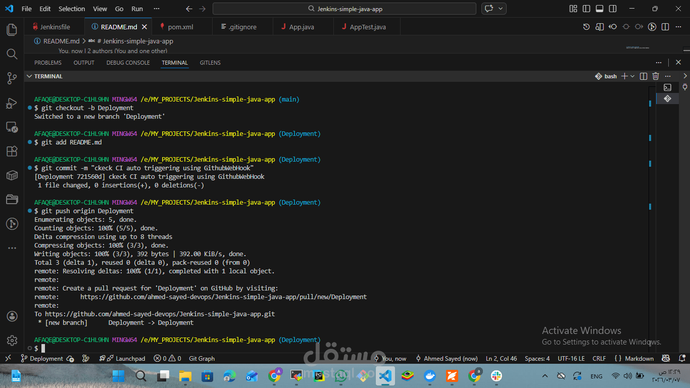
Task: Open the Windows Start menu
Action: [x=119, y=376]
